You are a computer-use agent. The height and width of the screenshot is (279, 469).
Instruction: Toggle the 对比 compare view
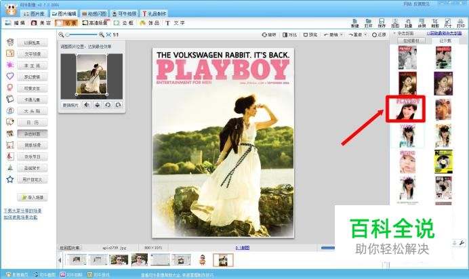[289, 35]
